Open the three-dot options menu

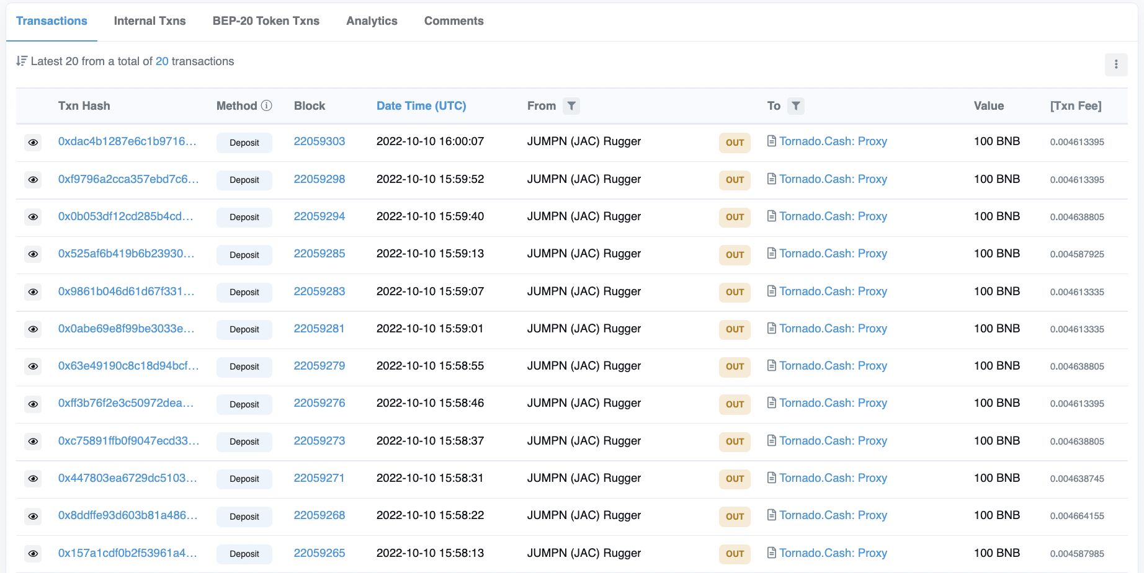click(1116, 64)
